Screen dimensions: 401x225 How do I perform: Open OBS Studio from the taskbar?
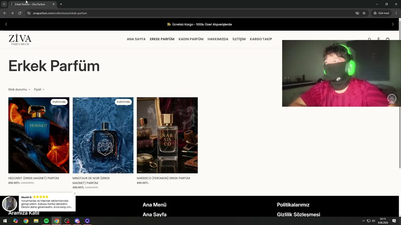(67, 221)
